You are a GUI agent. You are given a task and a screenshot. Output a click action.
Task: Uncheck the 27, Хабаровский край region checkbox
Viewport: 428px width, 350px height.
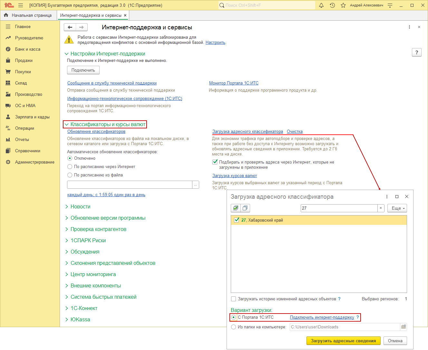pyautogui.click(x=237, y=220)
